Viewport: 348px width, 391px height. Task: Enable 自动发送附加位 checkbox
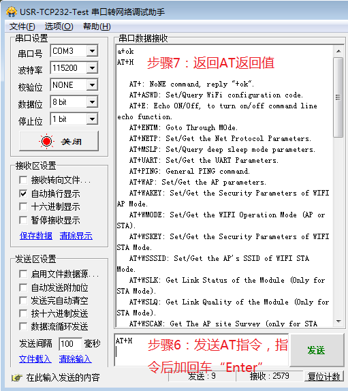coord(23,287)
